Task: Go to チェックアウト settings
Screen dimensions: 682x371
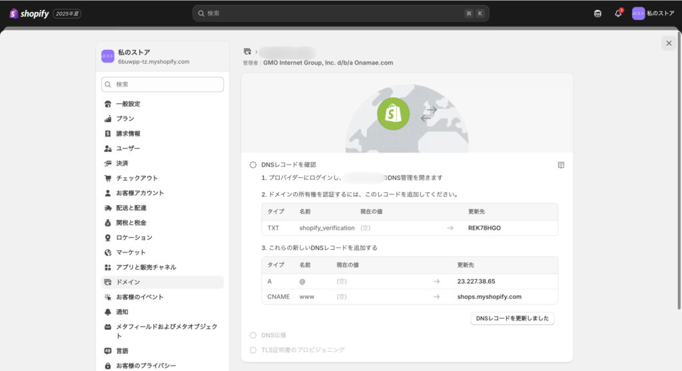Action: [137, 178]
